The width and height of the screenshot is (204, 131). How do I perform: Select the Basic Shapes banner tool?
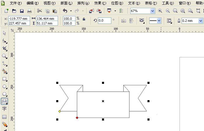click(x=4, y=101)
